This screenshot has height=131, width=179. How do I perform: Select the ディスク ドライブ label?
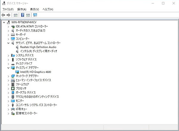(24, 64)
